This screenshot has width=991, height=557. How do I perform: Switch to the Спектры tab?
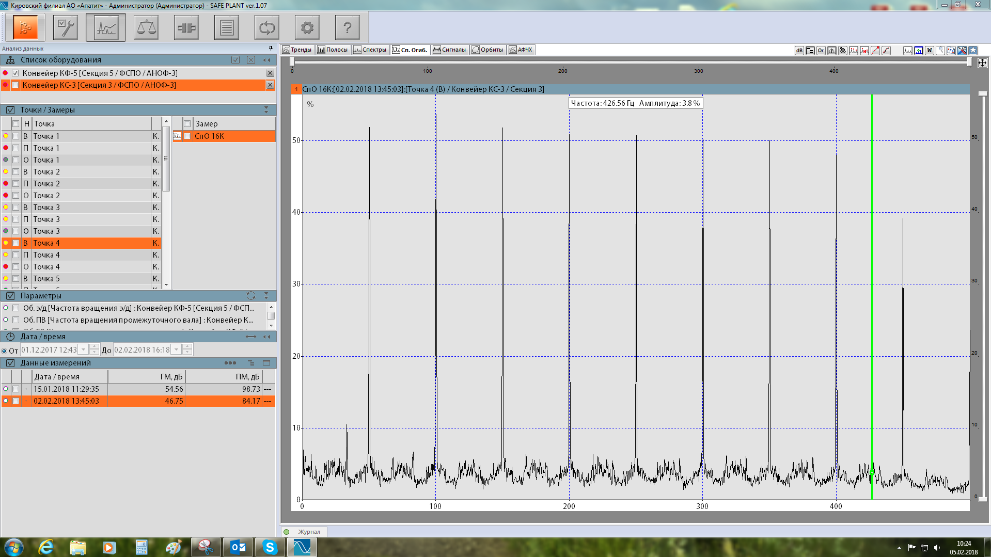(x=370, y=50)
